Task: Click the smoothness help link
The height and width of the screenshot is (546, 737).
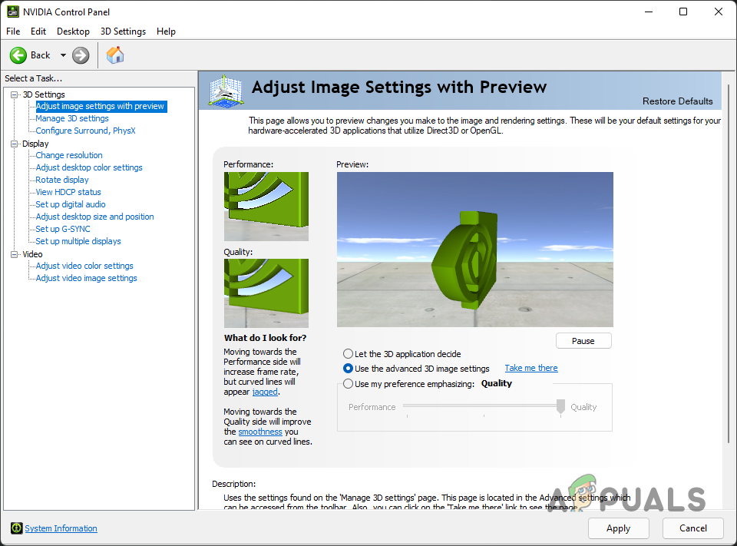Action: point(260,432)
